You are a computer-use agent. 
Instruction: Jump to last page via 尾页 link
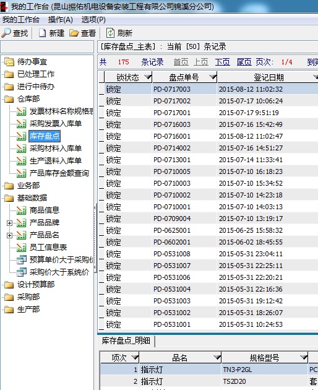coord(244,62)
